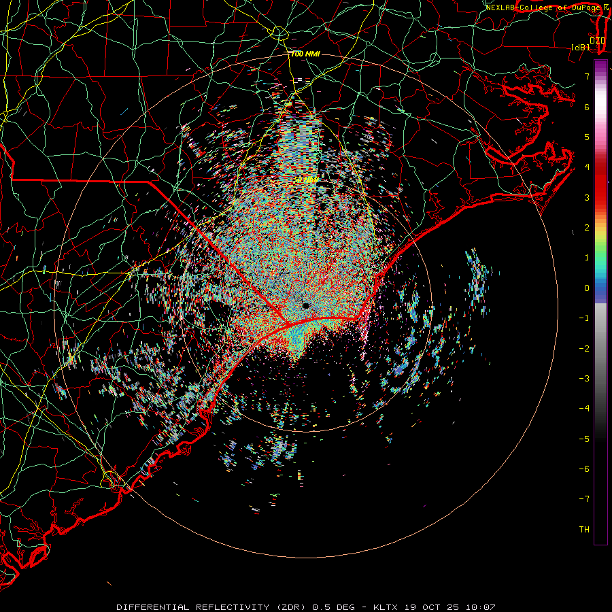Click the "DIFFERENTIAL REFLECTIVITY (ZDR) 0.5 DEG" caption
The width and height of the screenshot is (612, 612).
235,607
